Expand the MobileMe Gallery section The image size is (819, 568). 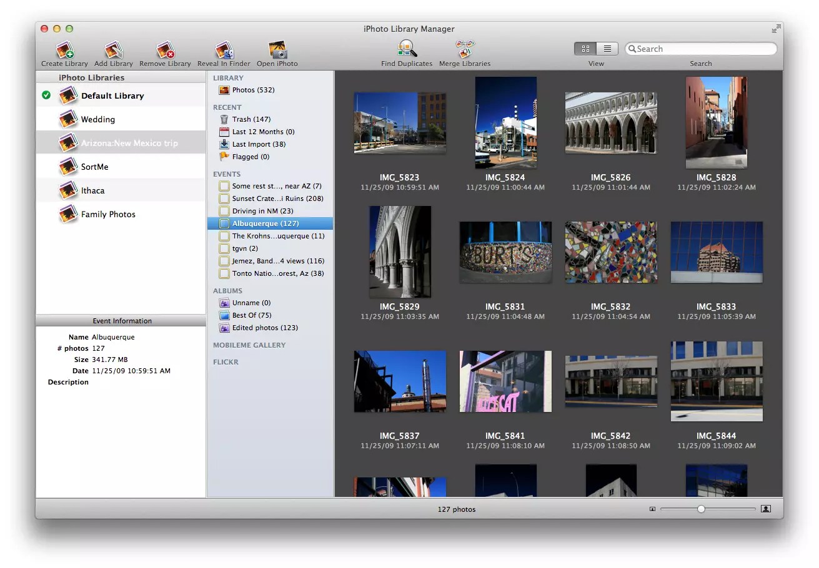[x=249, y=345]
